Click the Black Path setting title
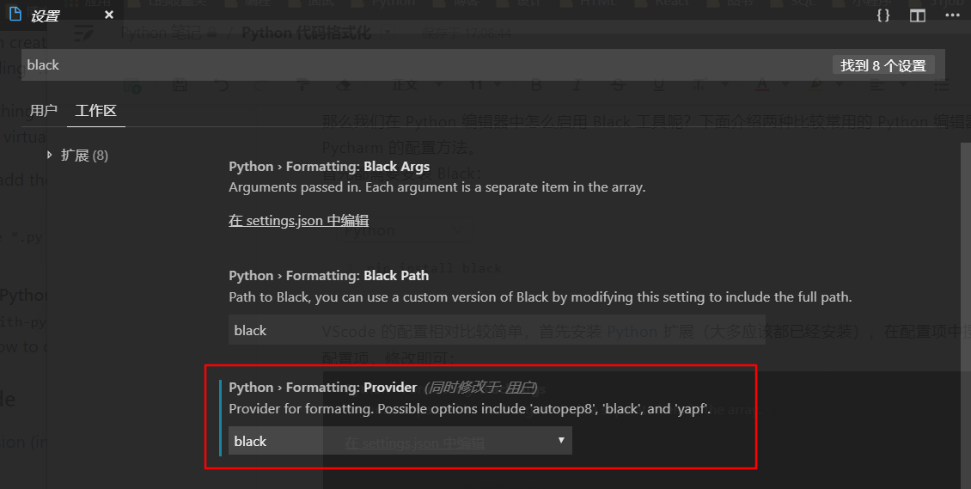Viewport: 971px width, 489px height. [328, 276]
